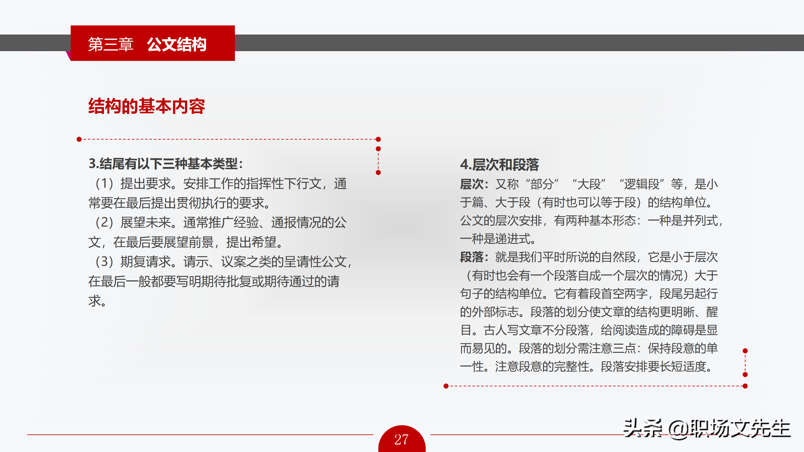Click the red dot at right end of top dashed line
Screen dimensions: 804x452
378,139
